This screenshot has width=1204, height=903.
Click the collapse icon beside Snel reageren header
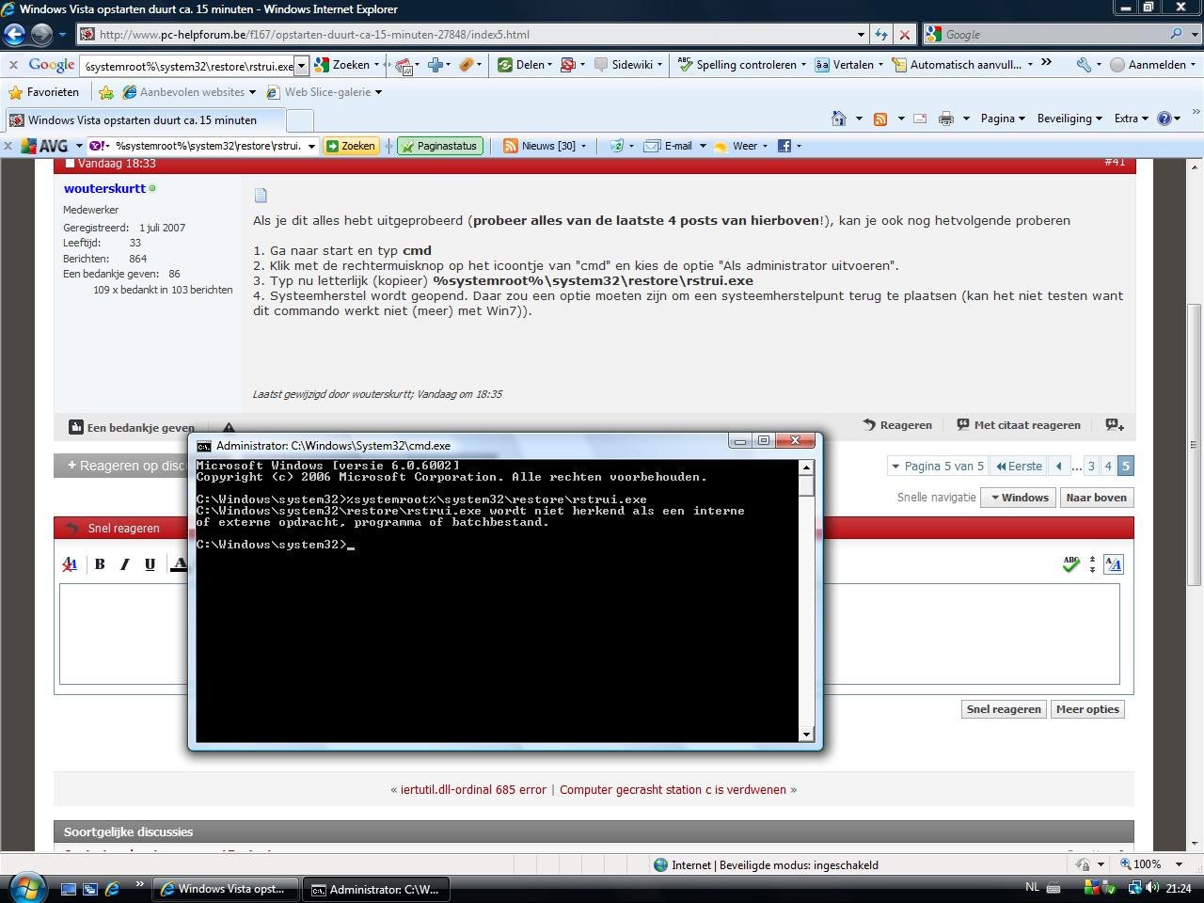coord(71,529)
